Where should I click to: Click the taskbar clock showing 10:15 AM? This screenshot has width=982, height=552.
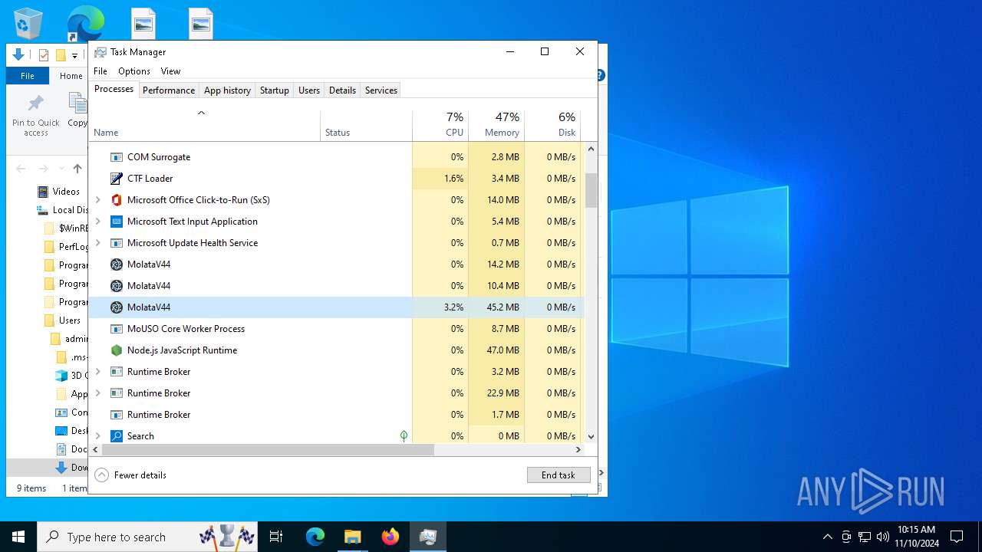click(x=916, y=537)
